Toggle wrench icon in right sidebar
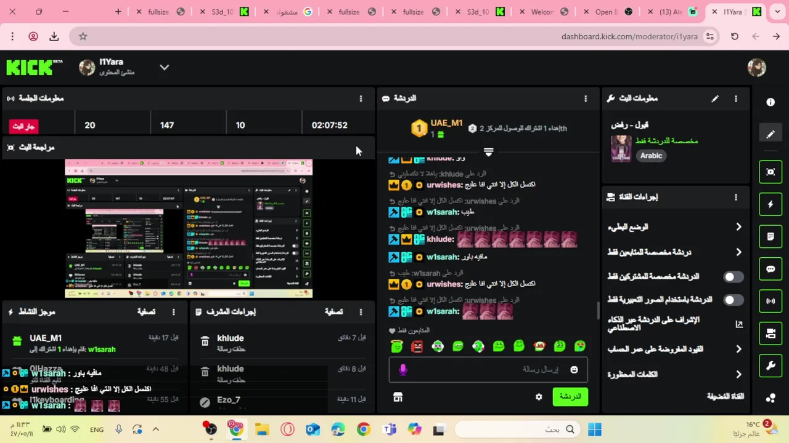The image size is (789, 443). click(x=771, y=365)
